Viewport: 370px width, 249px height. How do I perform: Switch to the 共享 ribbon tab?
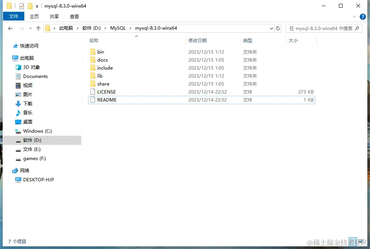tap(54, 17)
